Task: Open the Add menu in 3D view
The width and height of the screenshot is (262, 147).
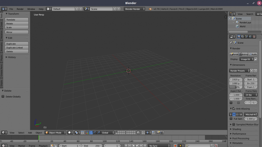Action: pos(30,133)
